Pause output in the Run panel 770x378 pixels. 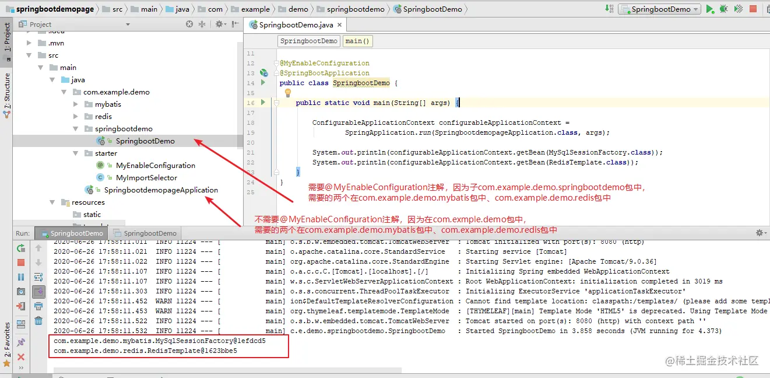tap(21, 277)
